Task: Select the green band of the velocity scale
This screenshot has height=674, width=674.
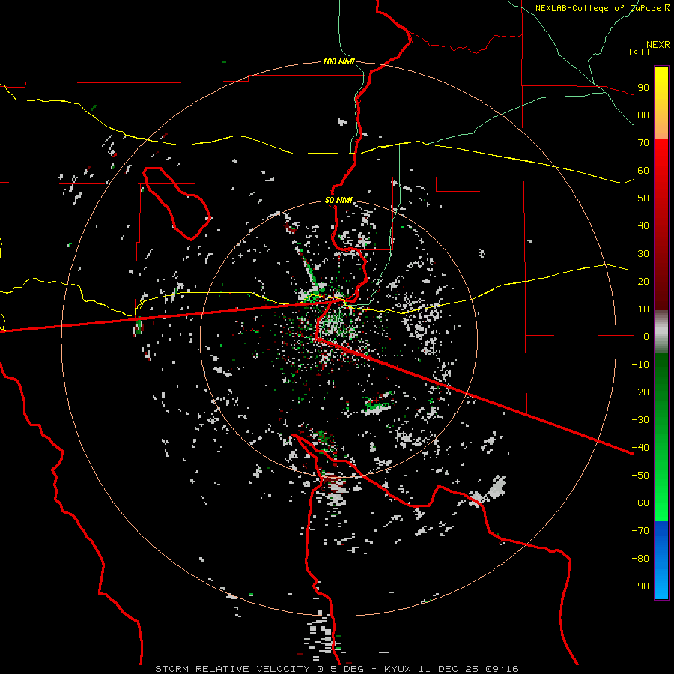Action: pyautogui.click(x=661, y=437)
